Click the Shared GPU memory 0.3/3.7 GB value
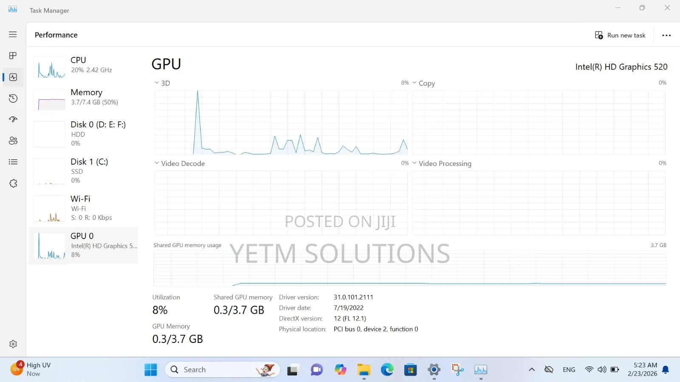The height and width of the screenshot is (382, 680). tap(239, 310)
